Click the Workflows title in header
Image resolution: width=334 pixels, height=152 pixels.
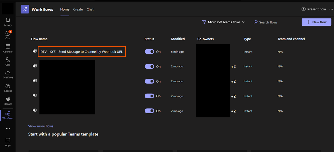42,9
